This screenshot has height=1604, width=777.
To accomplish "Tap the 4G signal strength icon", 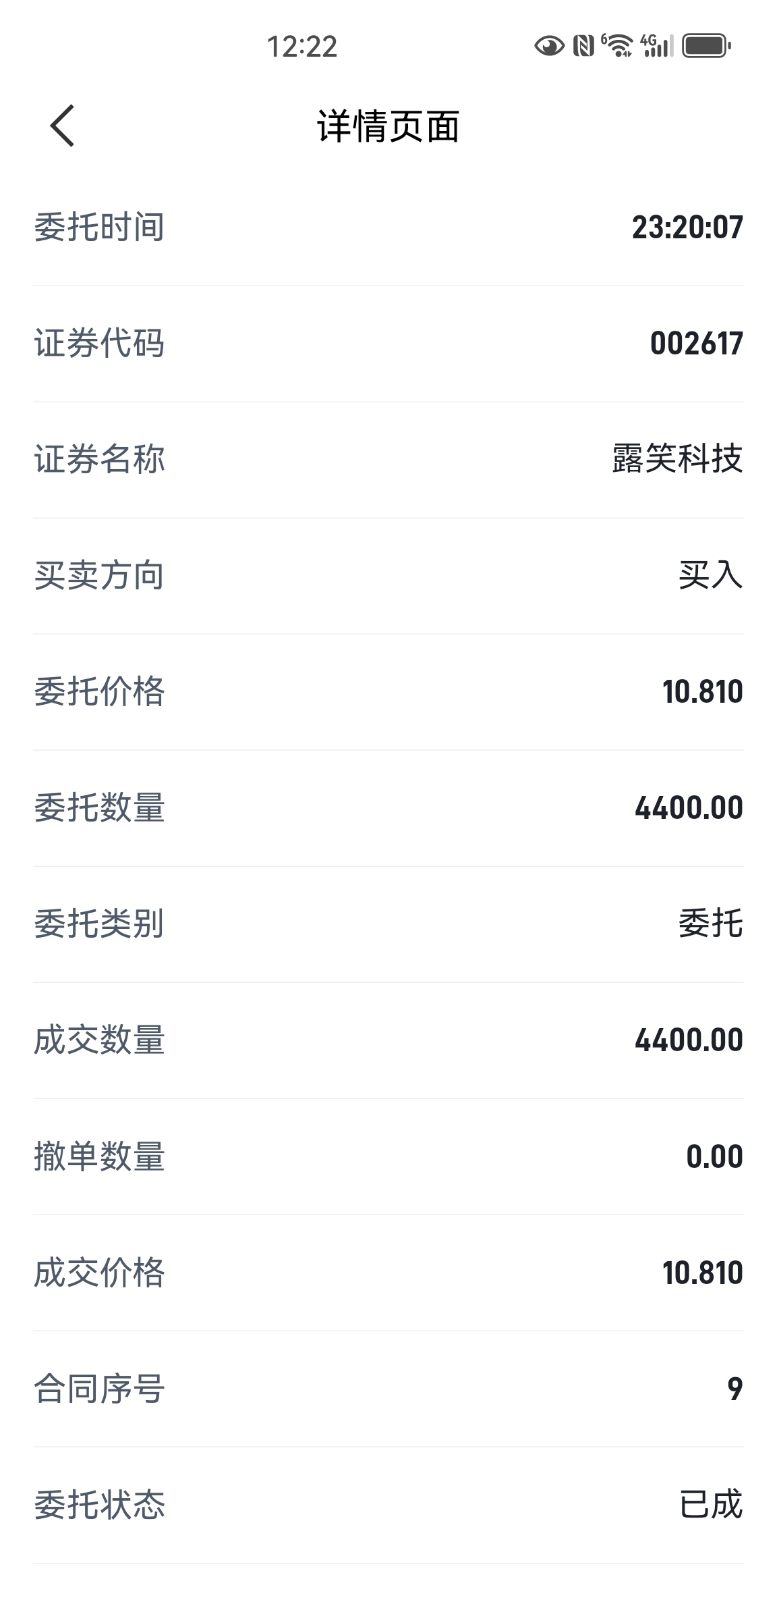I will (657, 45).
